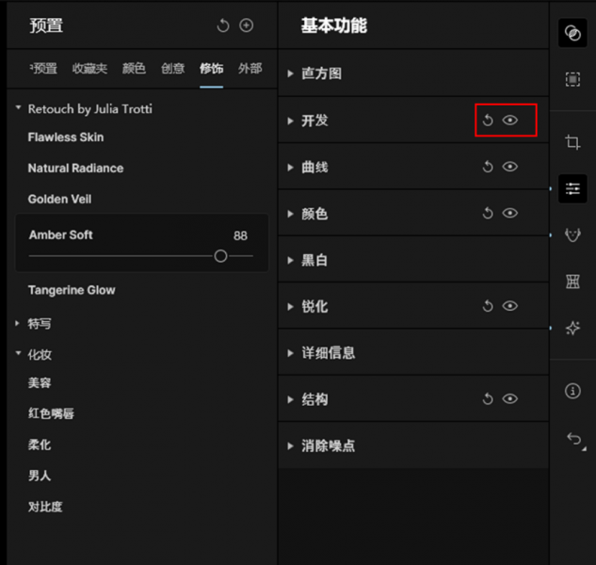596x565 pixels.
Task: Reset the 开发 panel adjustments
Action: pos(488,121)
